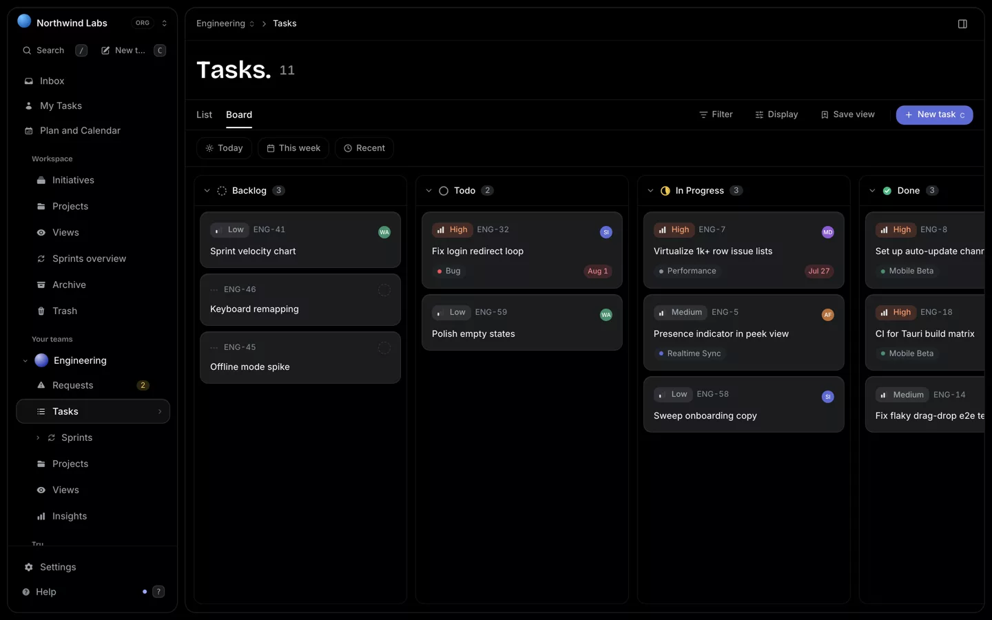Toggle the This week quick filter
The height and width of the screenshot is (620, 992).
coord(293,148)
